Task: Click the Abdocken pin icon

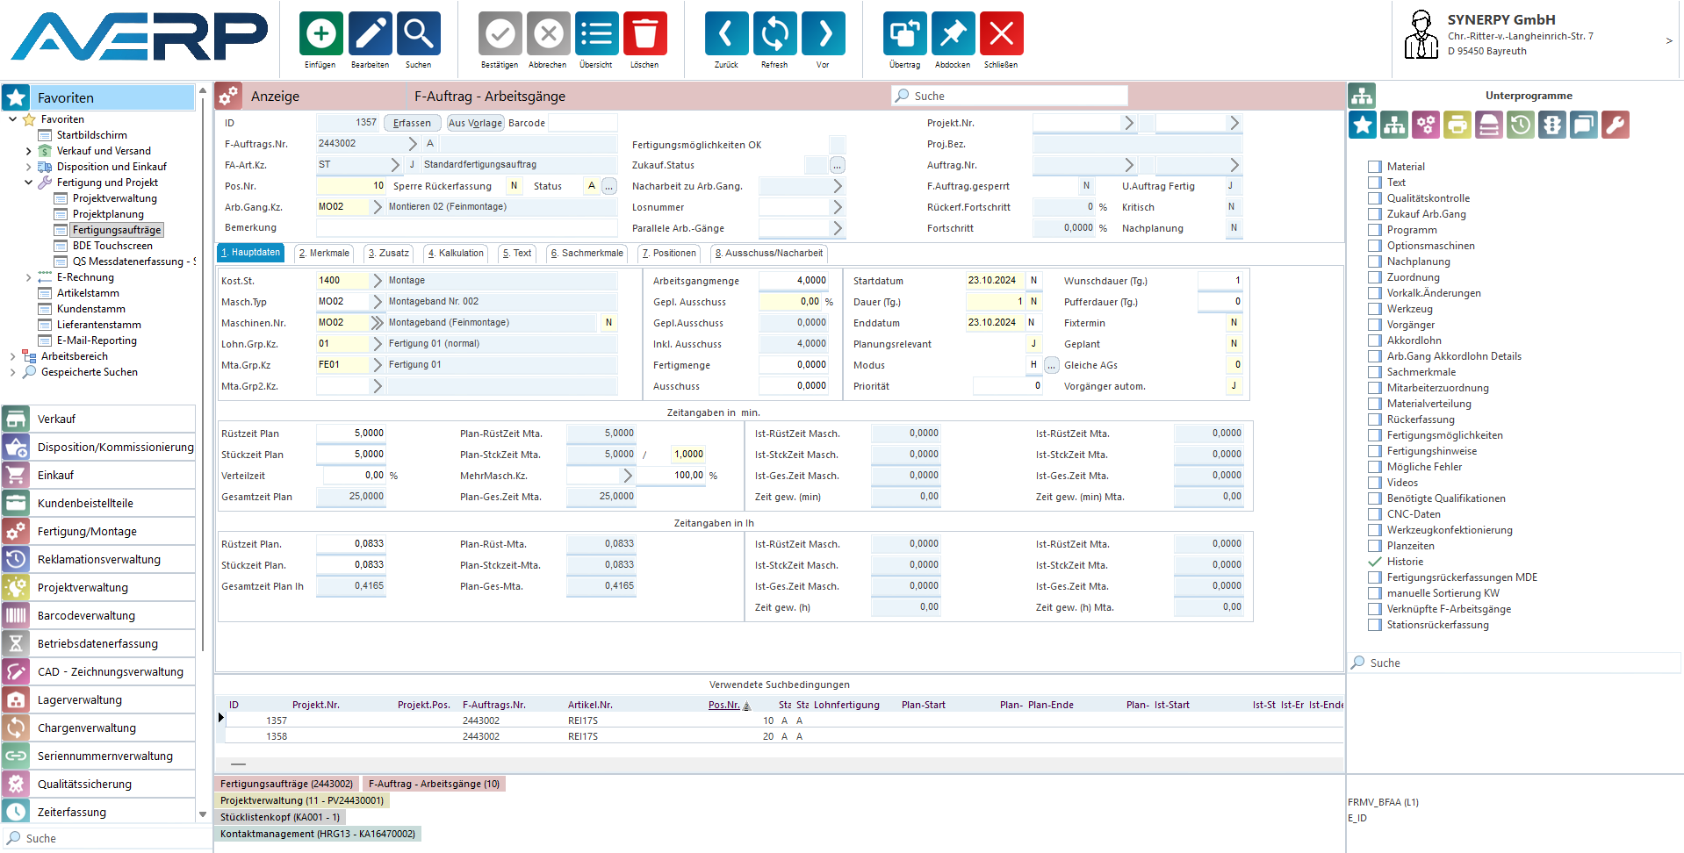Action: coord(953,35)
